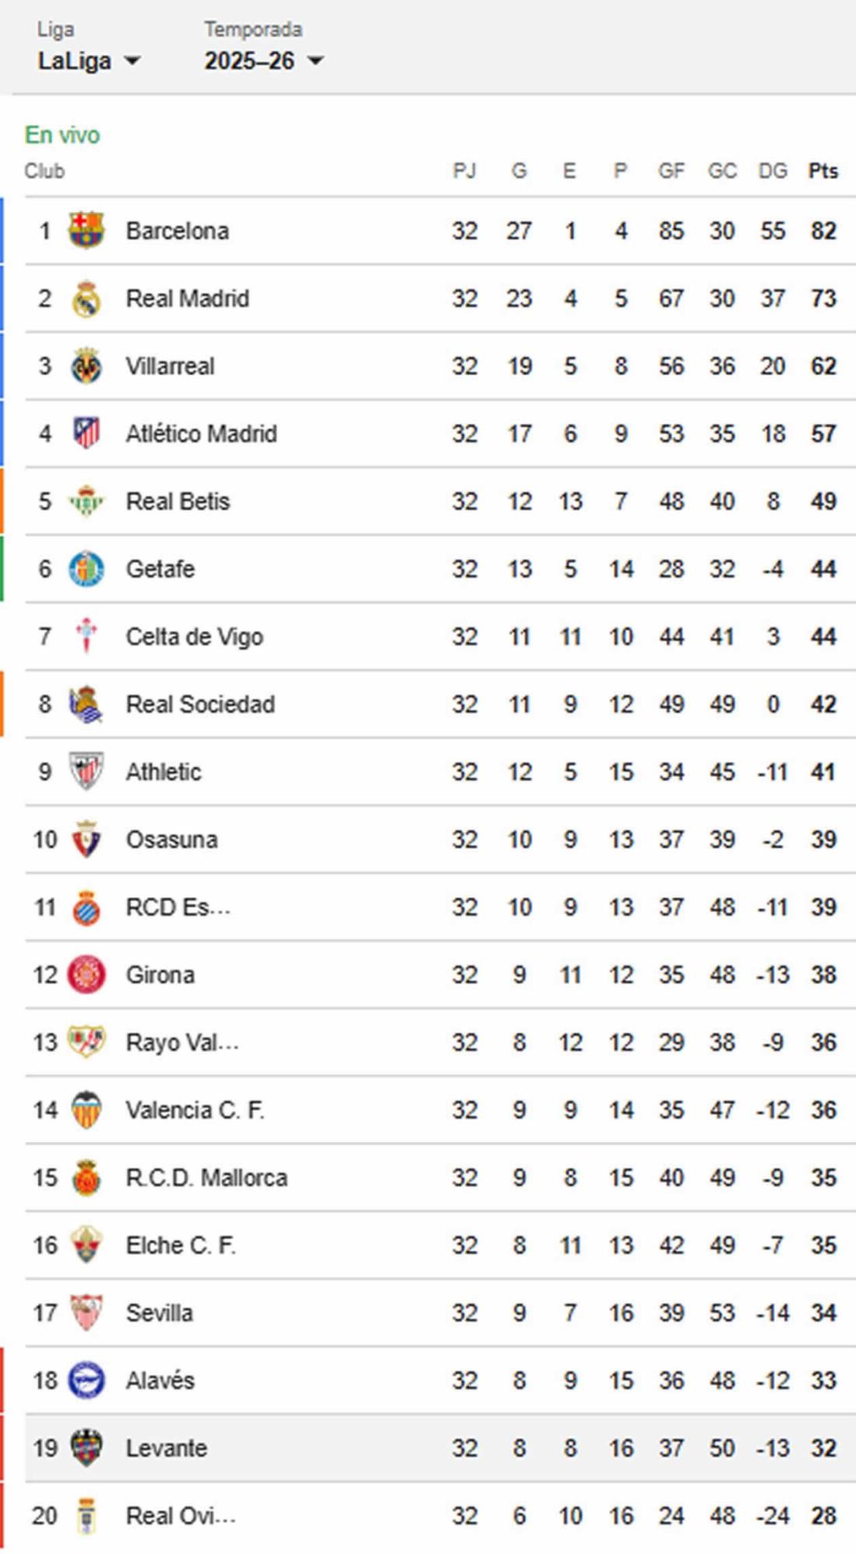Click the Real Oviedo club crest
Screen dimensions: 856x1554
pyautogui.click(x=85, y=1515)
